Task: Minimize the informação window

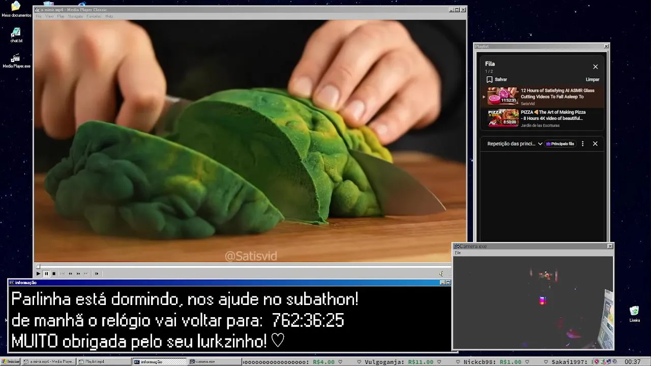Action: [x=442, y=283]
